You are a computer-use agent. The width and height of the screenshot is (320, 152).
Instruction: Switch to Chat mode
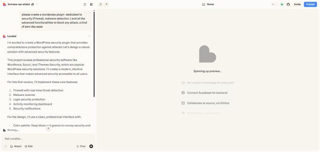(81, 146)
